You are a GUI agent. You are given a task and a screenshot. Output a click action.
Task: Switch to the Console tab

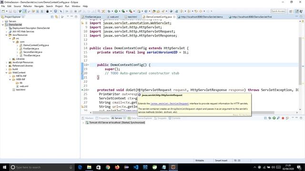coord(174,118)
